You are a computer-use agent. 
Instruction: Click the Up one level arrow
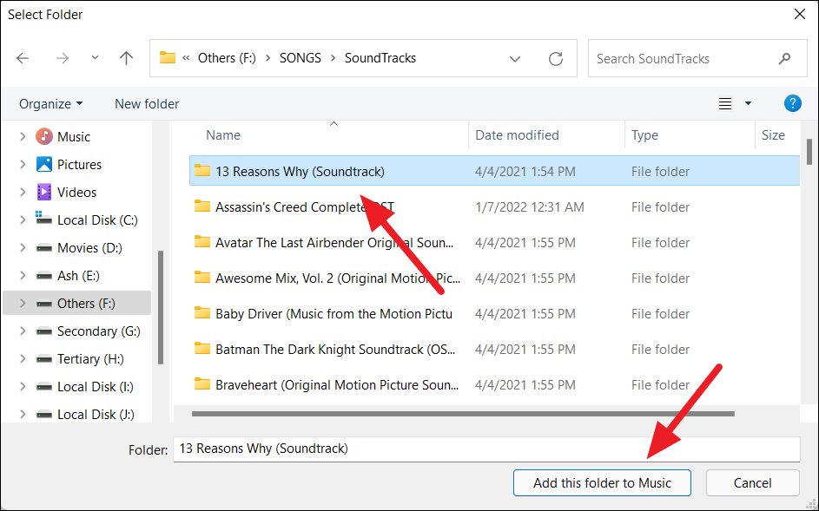tap(126, 59)
